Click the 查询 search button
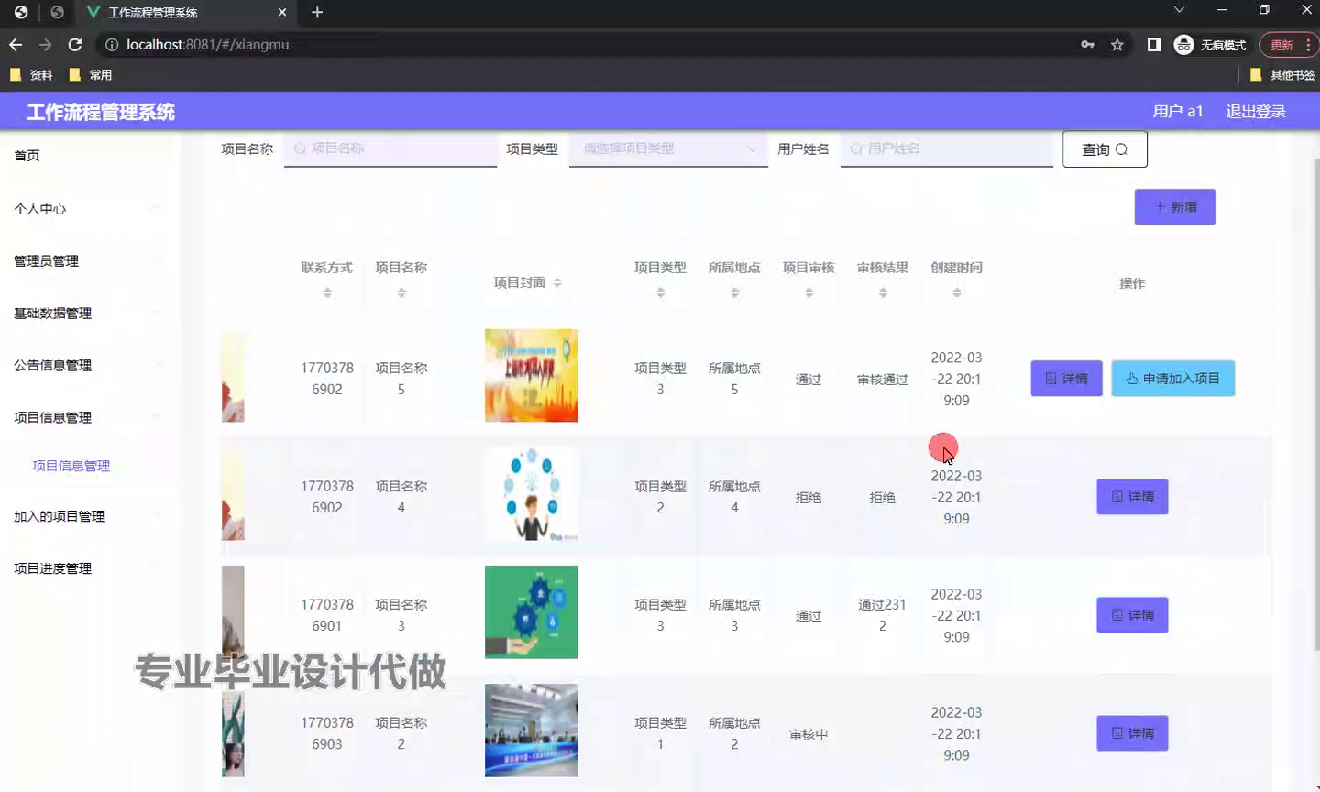Viewport: 1320px width, 792px height. 1105,149
